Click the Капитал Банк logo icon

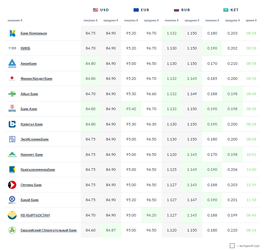12,124
